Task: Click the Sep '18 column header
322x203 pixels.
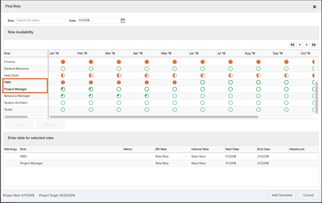Action: click(286, 53)
